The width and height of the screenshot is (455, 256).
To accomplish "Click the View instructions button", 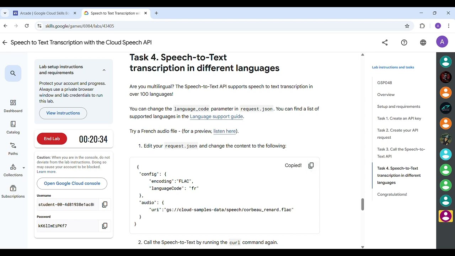I will coord(63,113).
